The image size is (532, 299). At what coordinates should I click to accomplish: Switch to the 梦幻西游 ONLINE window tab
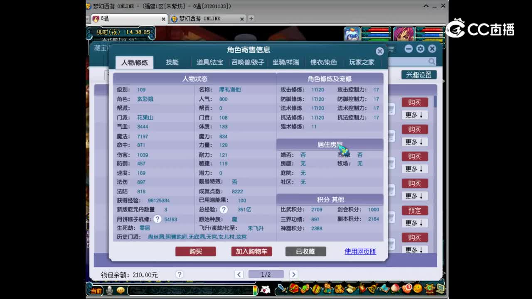(x=207, y=19)
